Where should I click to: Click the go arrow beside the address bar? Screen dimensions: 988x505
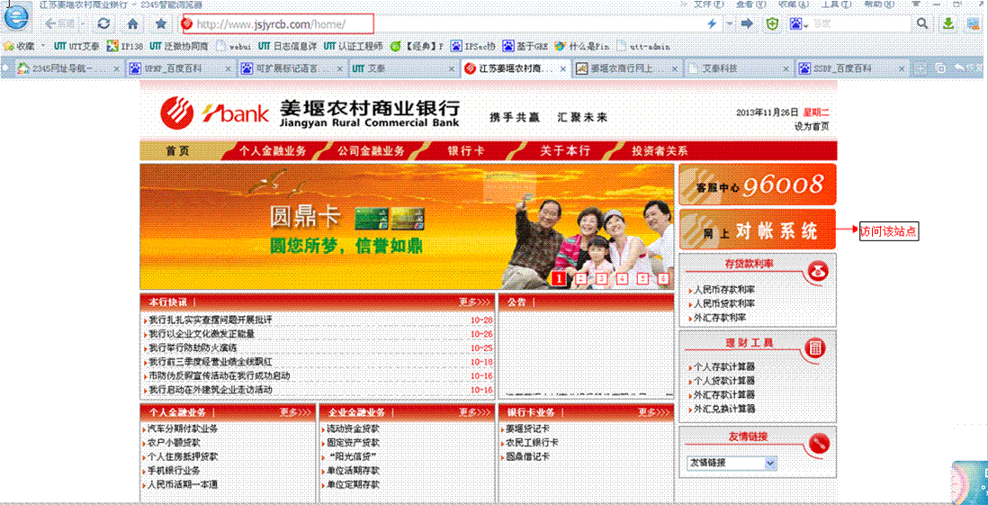coord(748,24)
